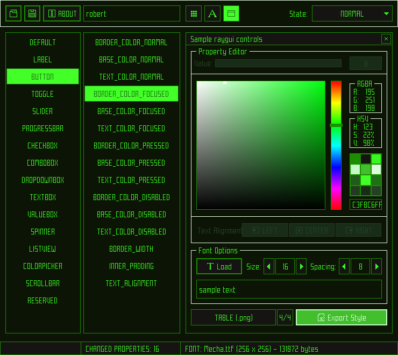Screen dimensions: 398x355
Task: Close the Sample raygui controls window
Action: pos(386,39)
